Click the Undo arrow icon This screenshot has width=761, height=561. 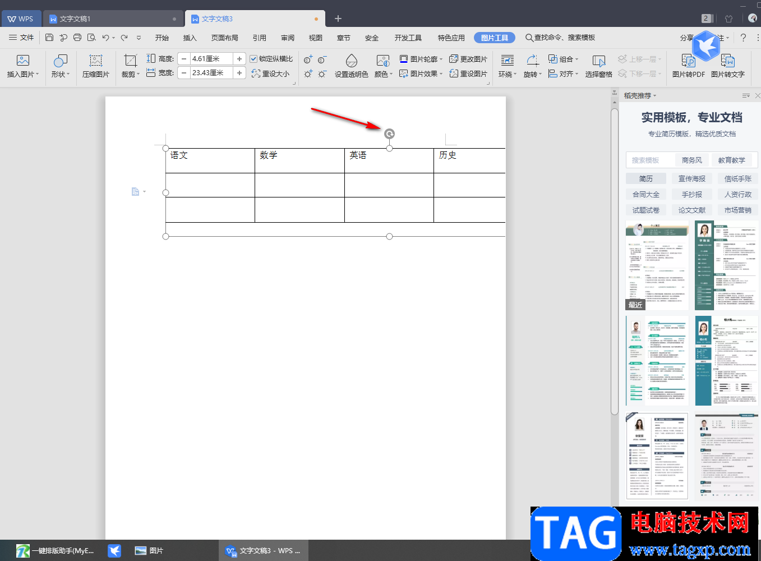(105, 38)
